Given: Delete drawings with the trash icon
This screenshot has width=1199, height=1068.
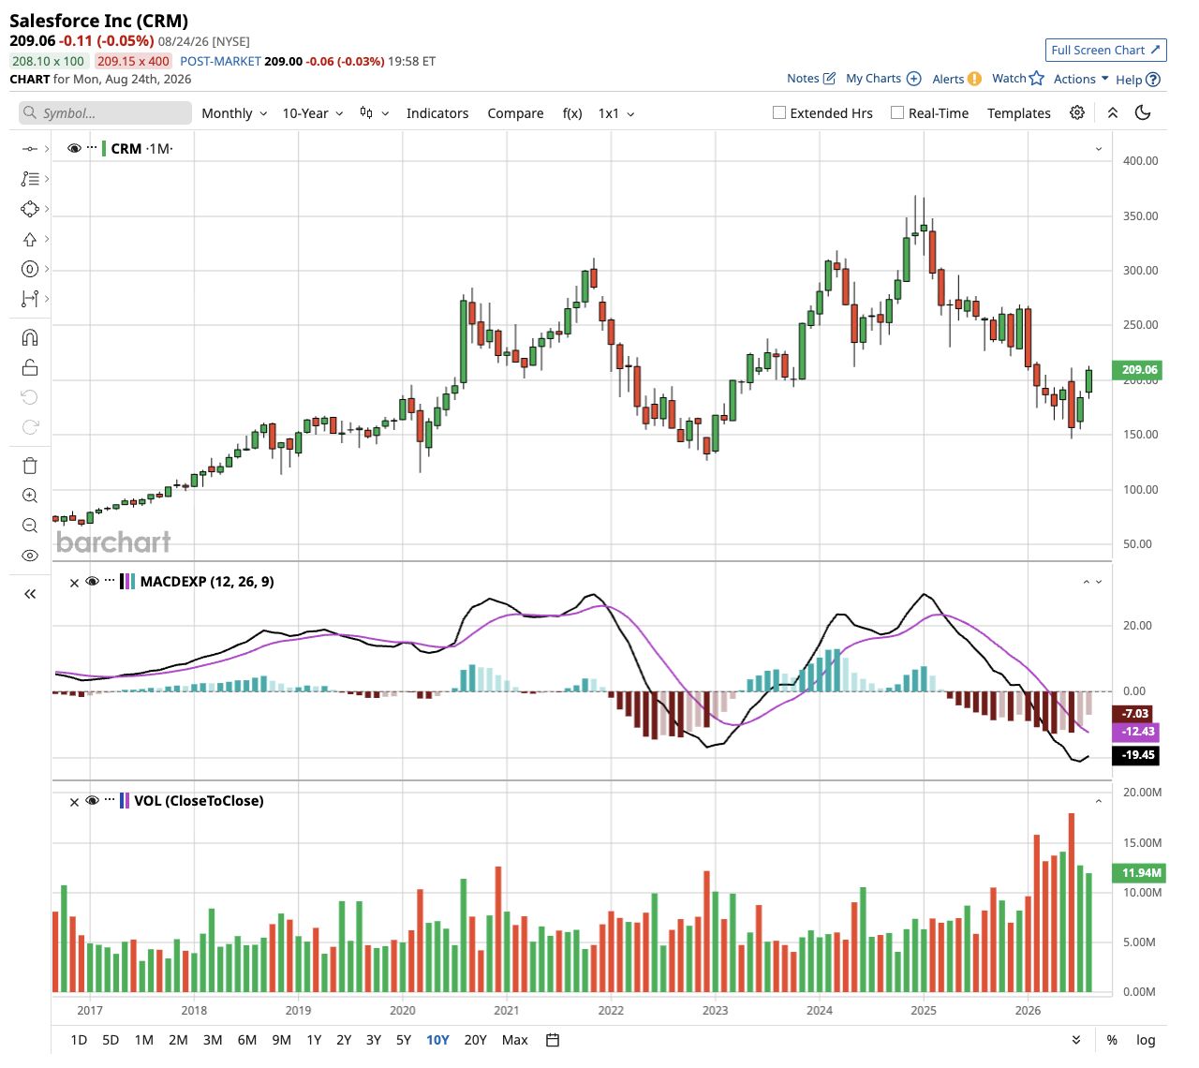Looking at the screenshot, I should click(30, 466).
